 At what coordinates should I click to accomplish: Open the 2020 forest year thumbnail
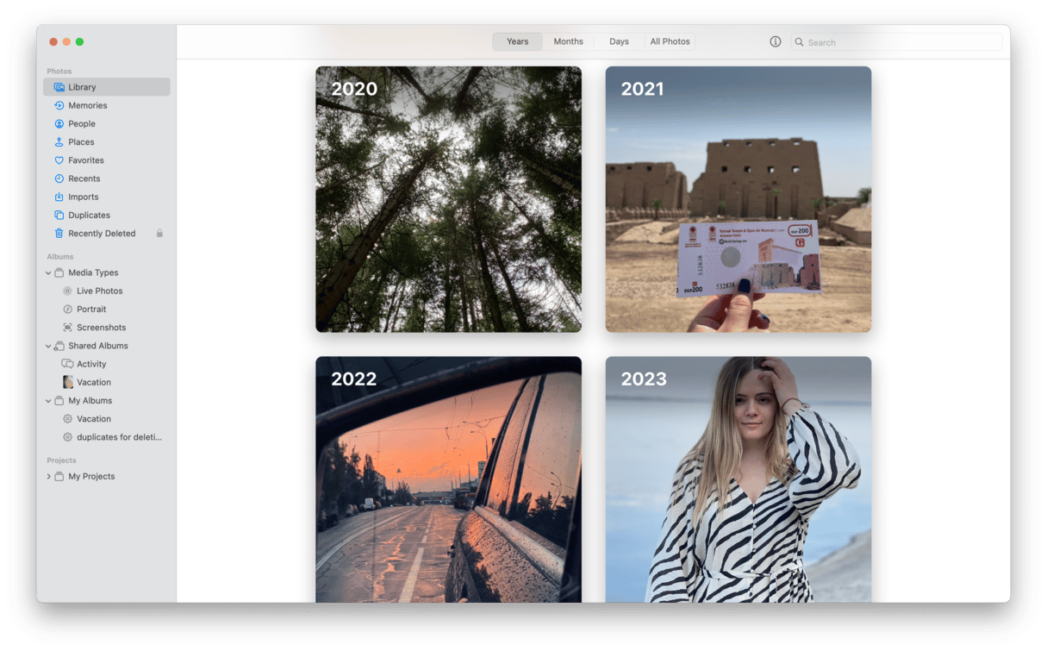448,199
